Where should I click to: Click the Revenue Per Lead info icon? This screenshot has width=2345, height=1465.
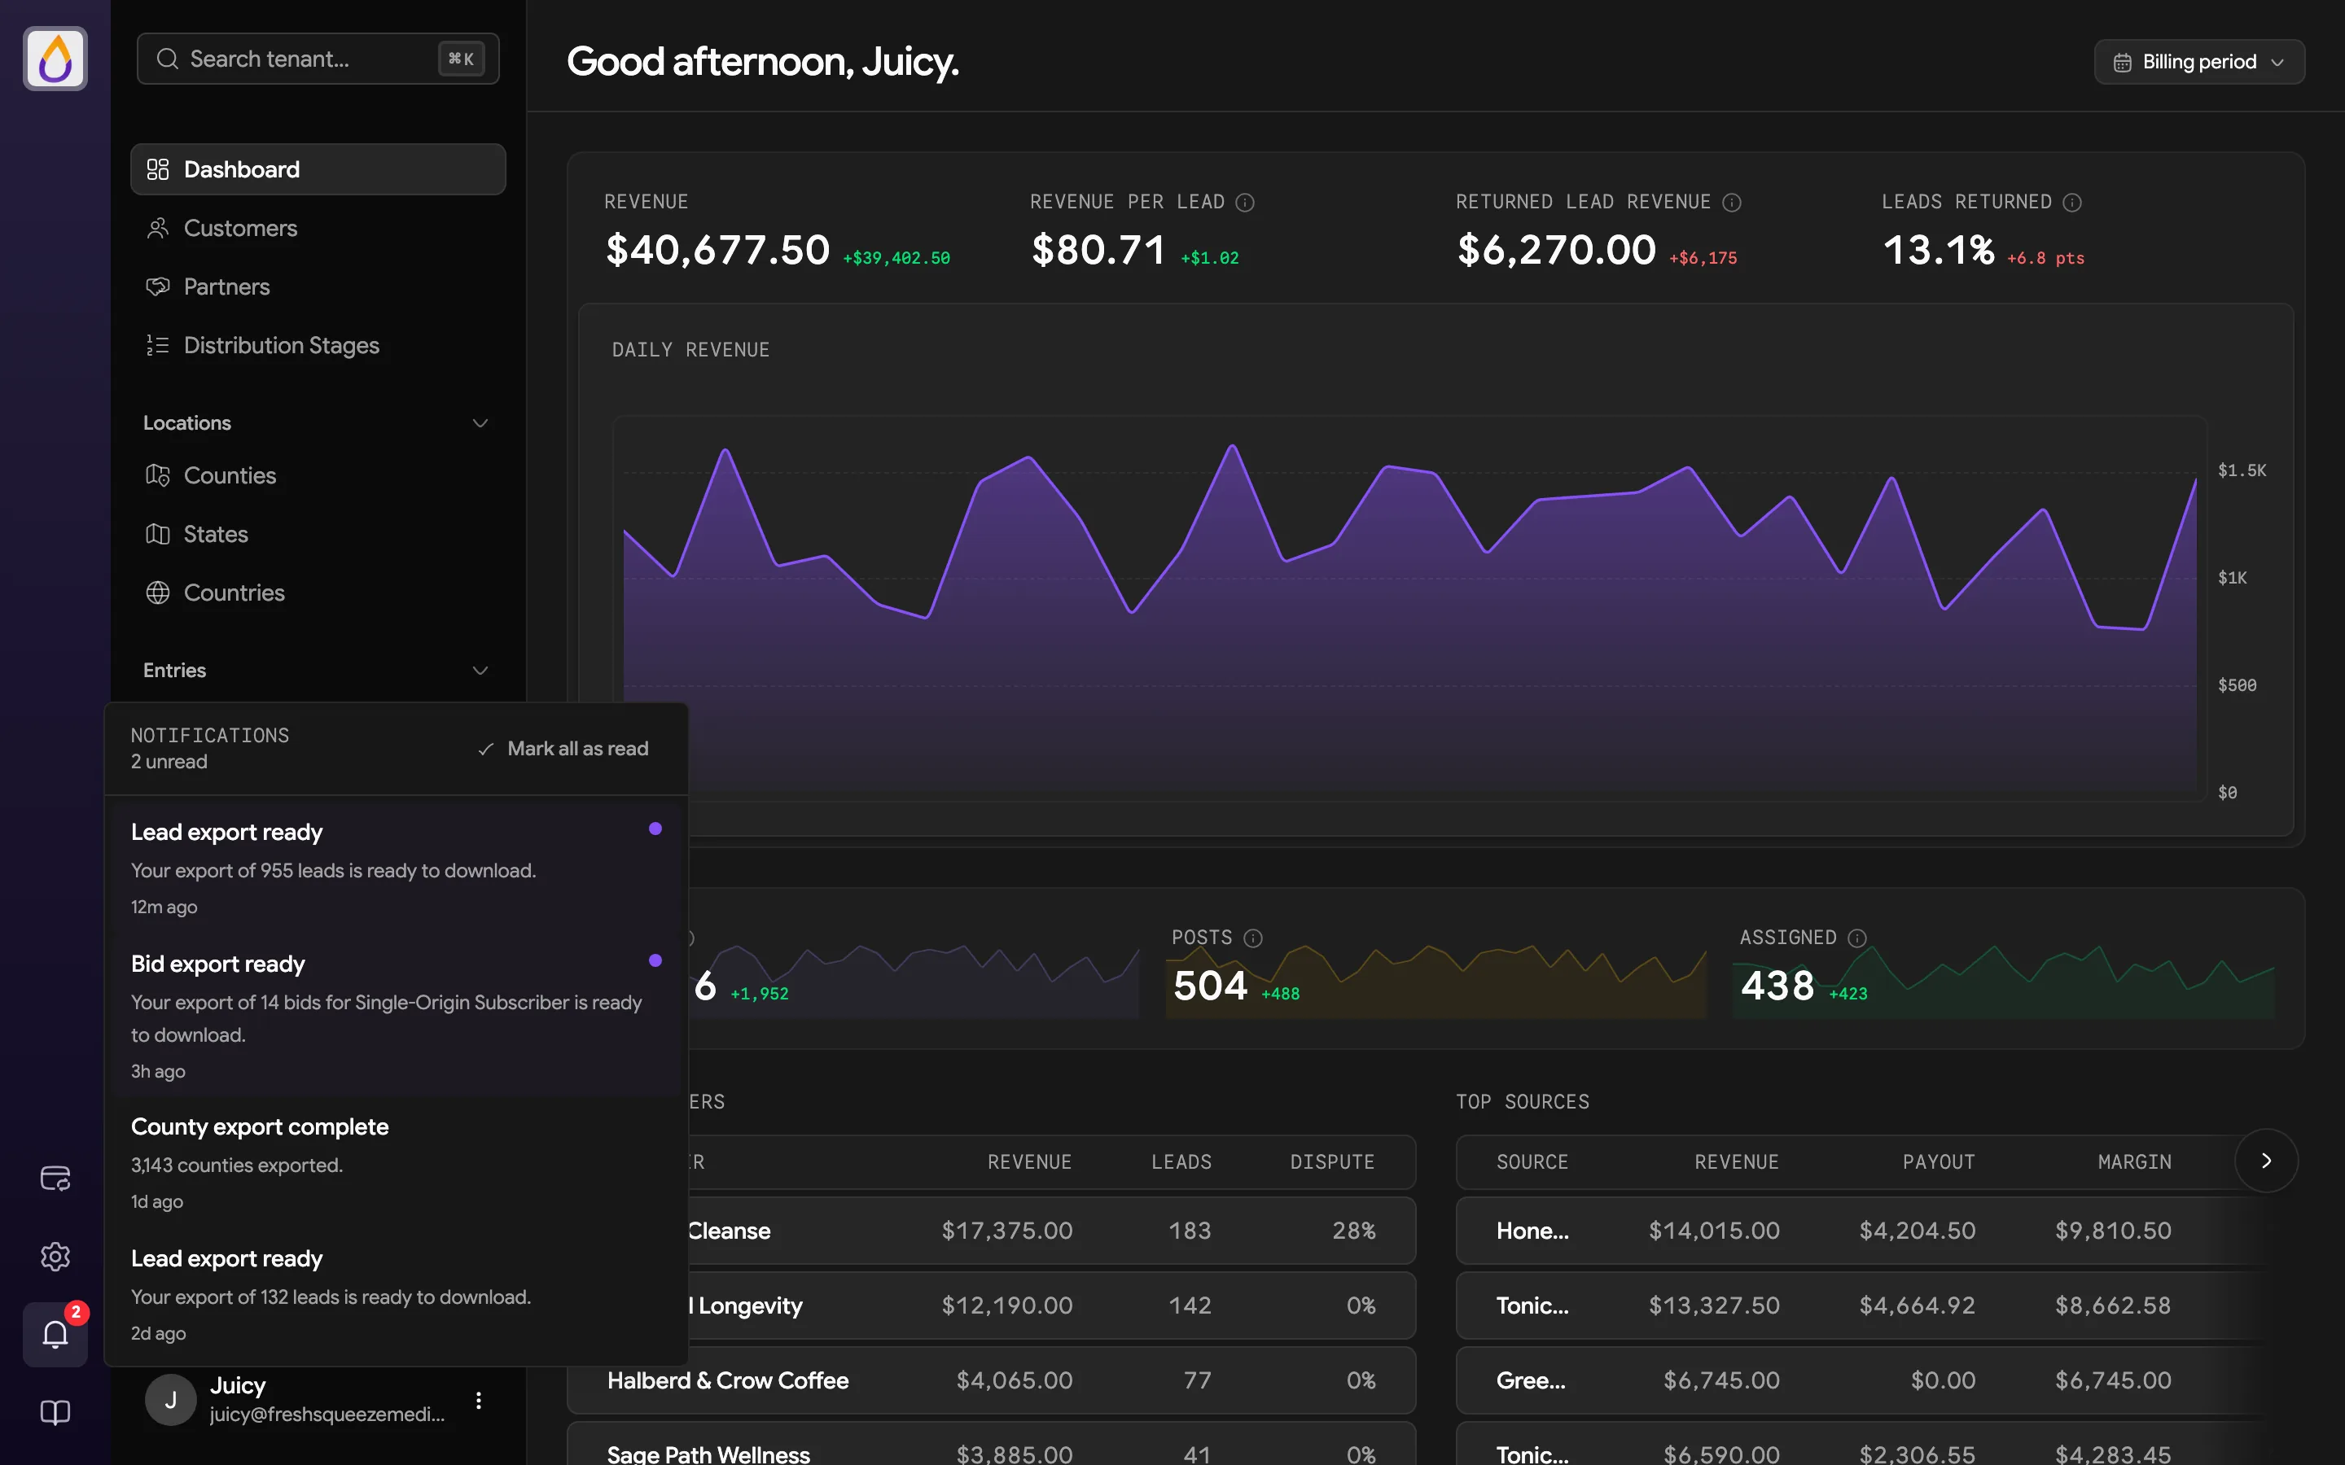coord(1245,202)
